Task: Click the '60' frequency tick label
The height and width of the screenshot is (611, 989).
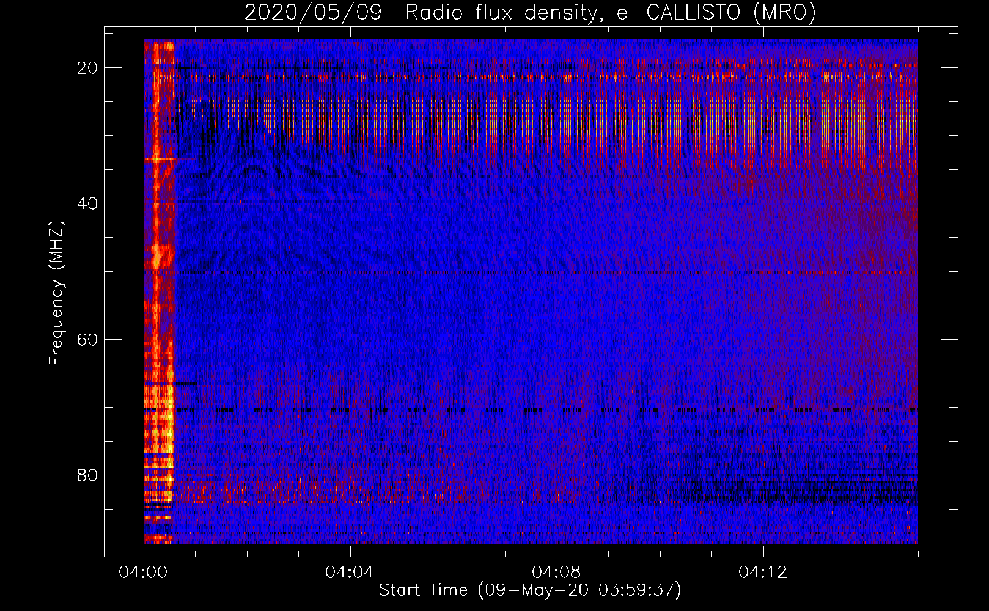Action: [x=87, y=339]
